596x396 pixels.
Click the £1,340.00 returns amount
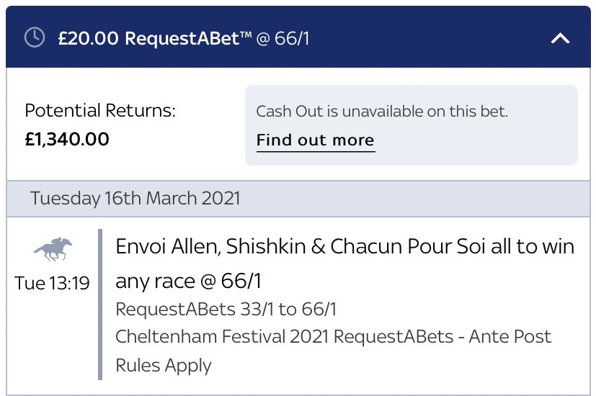(x=67, y=138)
